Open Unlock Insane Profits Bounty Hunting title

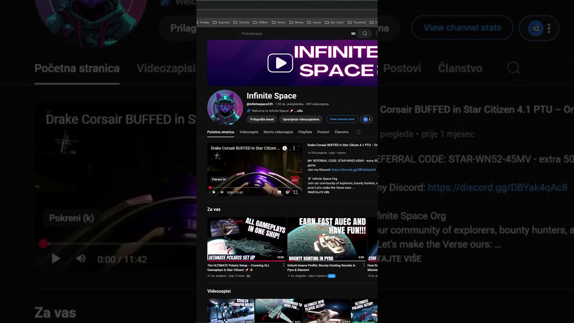pos(321,267)
